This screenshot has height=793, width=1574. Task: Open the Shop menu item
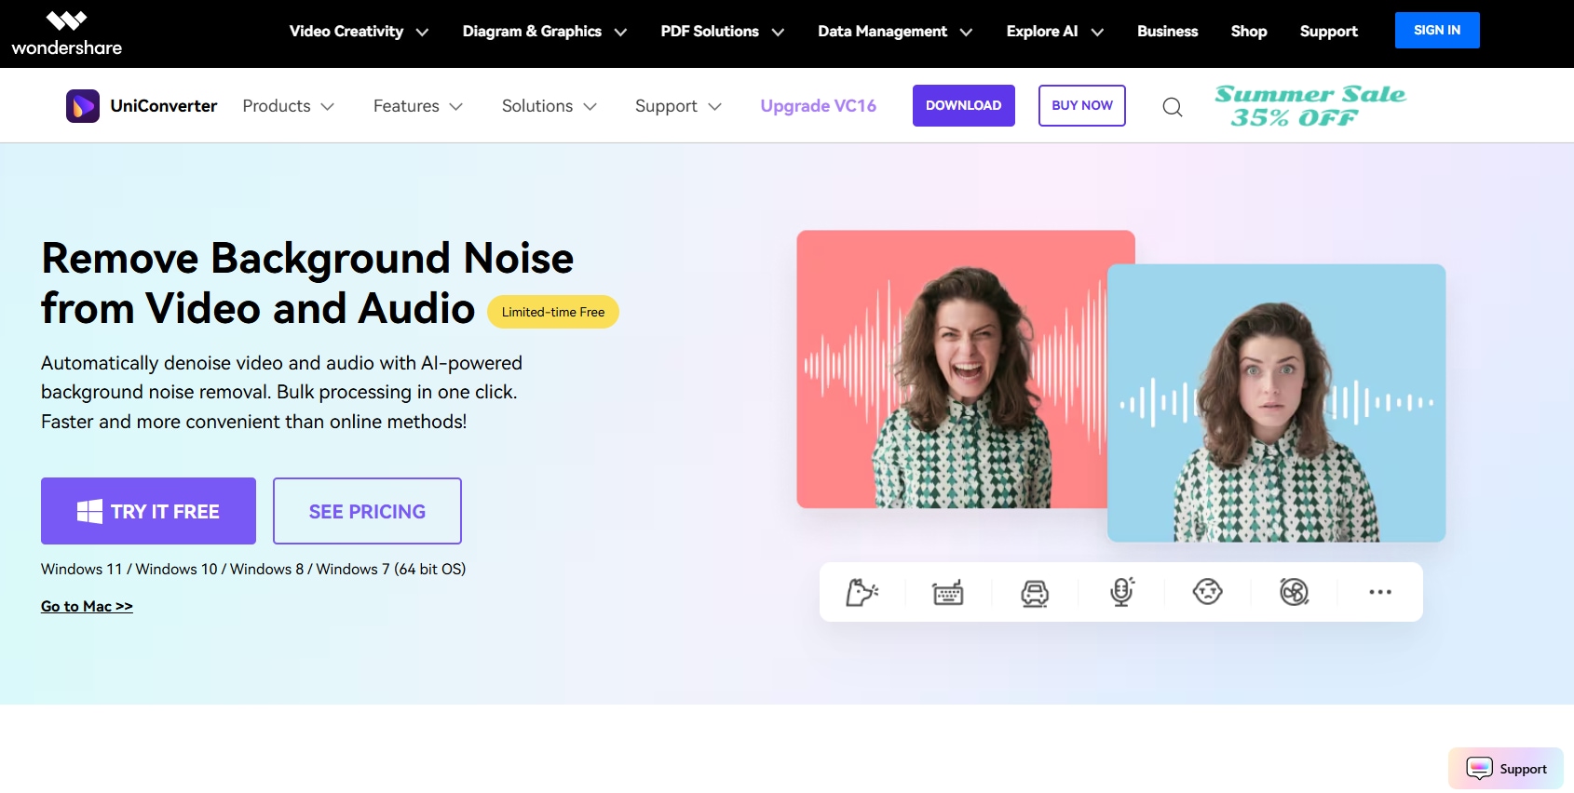coord(1248,32)
